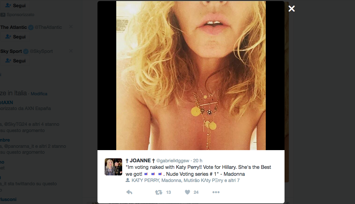Click the tagged-people person icon
Image resolution: width=355 pixels, height=204 pixels.
[128, 180]
